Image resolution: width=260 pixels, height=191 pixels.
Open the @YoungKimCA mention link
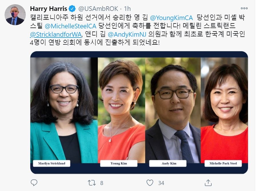coord(171,18)
